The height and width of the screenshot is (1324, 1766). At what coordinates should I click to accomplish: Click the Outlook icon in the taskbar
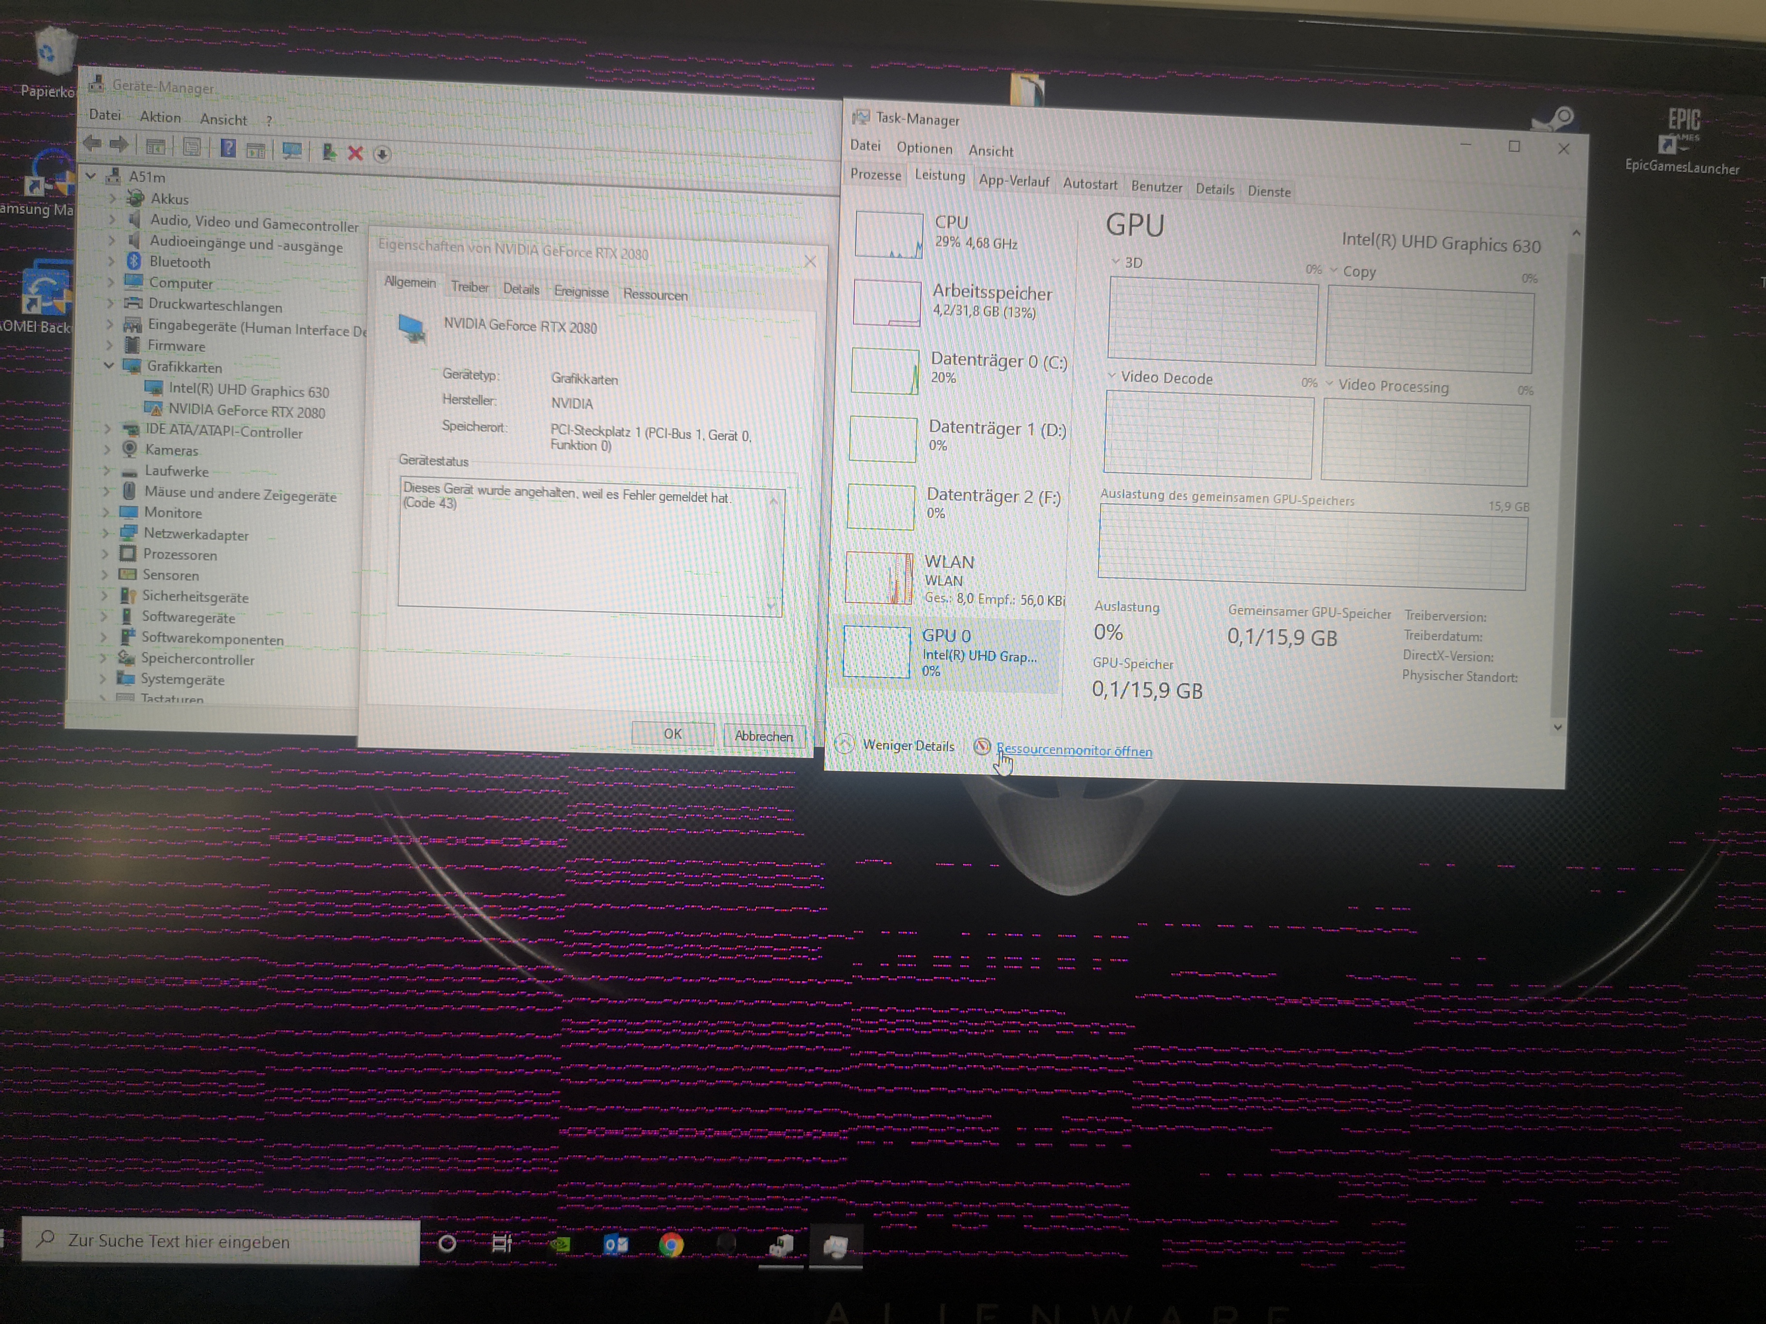pos(616,1244)
